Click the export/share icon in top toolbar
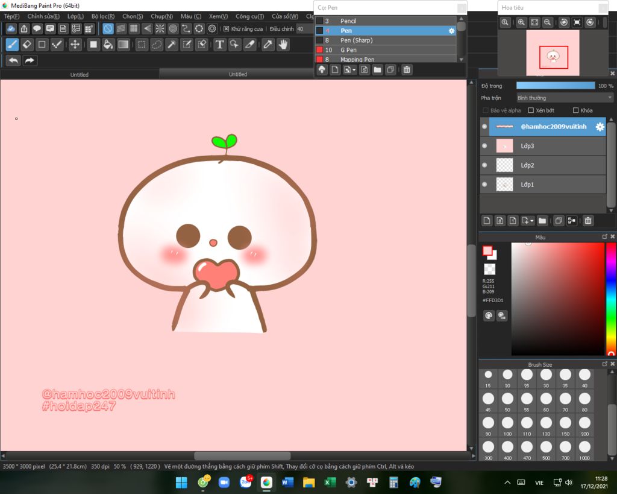Screen dimensions: 617x494 point(24,28)
